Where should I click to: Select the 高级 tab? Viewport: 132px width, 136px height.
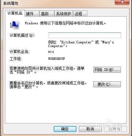(47, 14)
